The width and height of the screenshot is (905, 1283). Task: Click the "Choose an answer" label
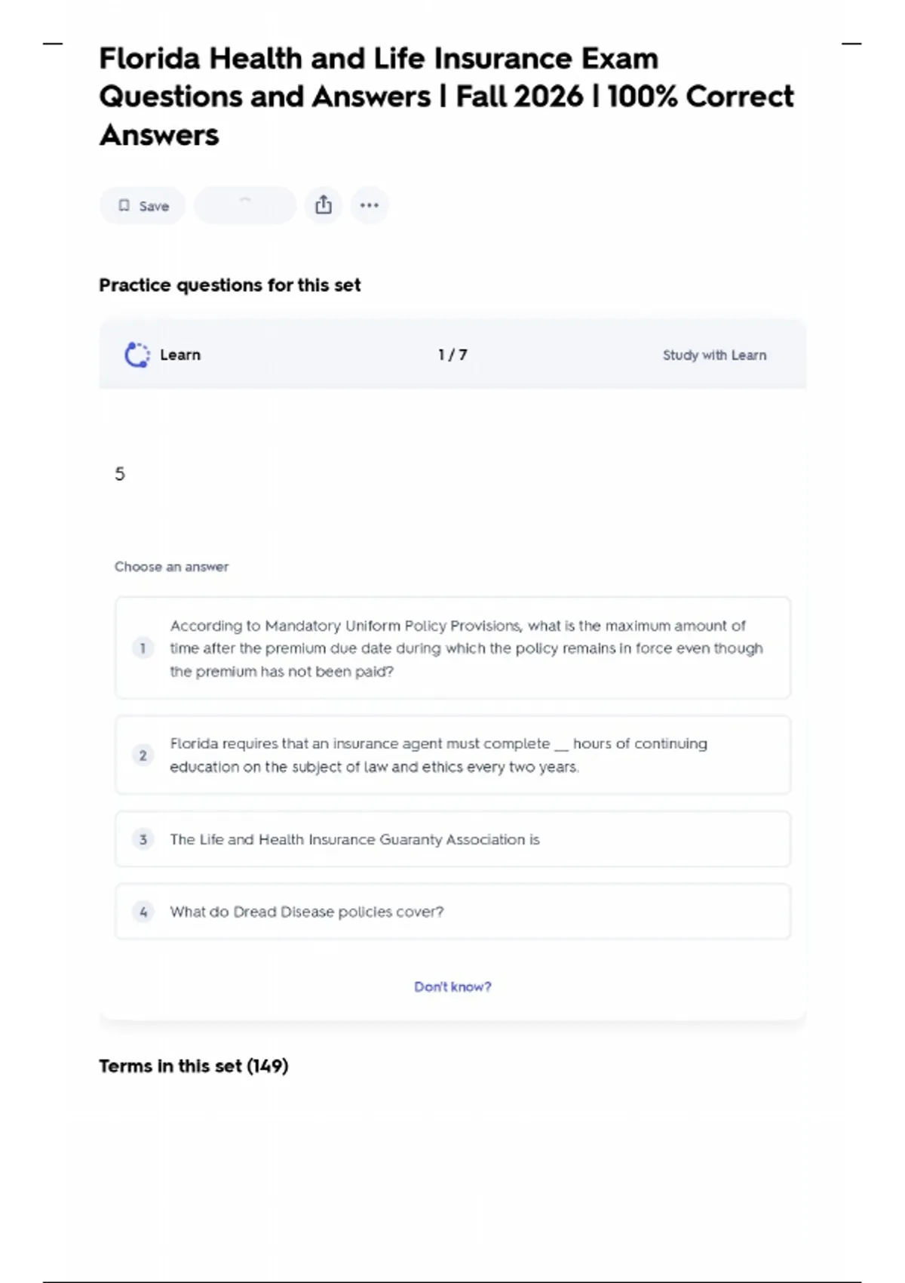171,567
